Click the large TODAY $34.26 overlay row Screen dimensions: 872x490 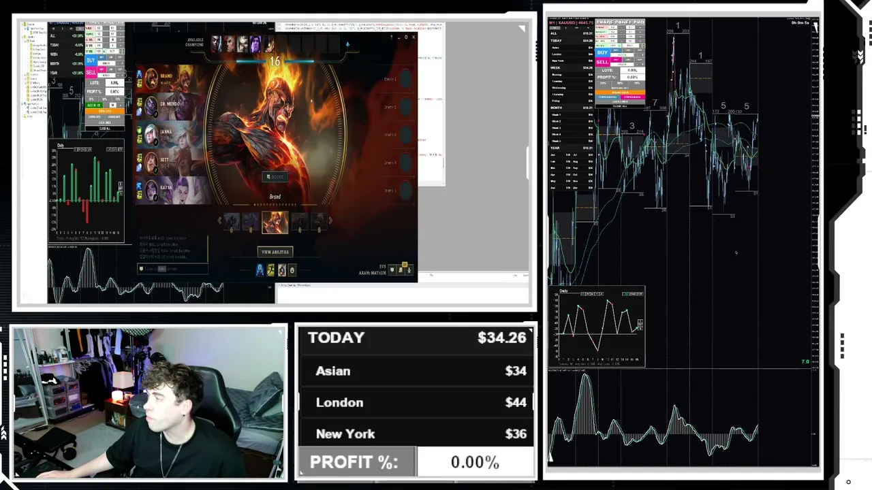click(x=417, y=338)
